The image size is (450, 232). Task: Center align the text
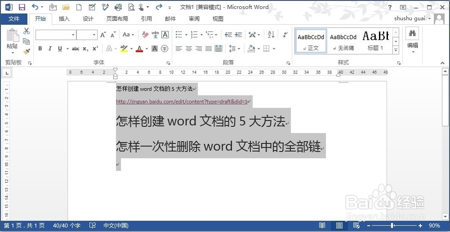coord(189,49)
